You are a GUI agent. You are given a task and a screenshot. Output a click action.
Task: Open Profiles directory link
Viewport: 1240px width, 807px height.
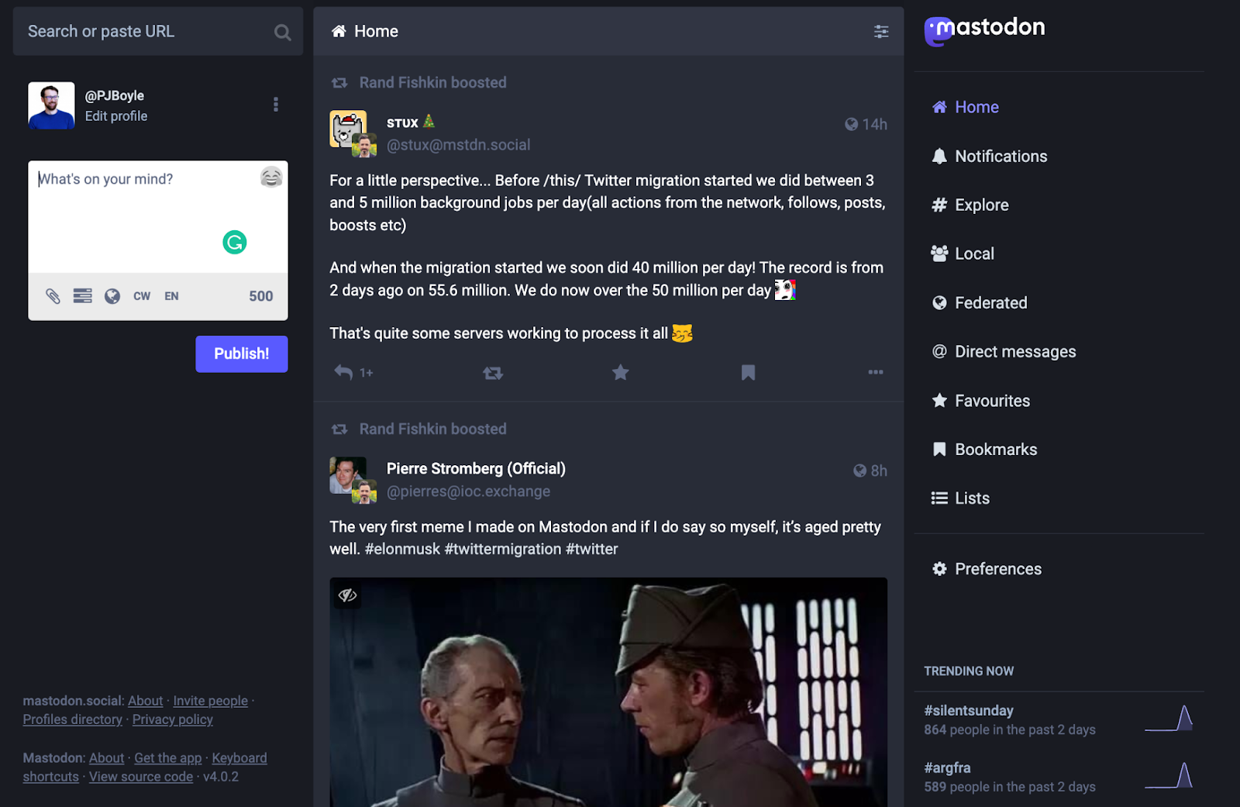click(x=73, y=719)
